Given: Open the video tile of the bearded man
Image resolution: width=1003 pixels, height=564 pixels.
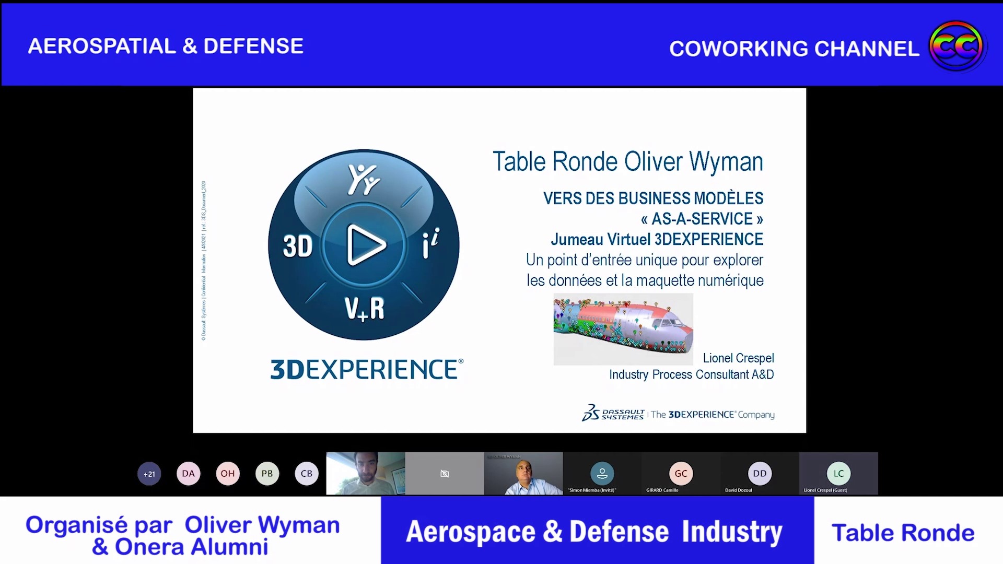Looking at the screenshot, I should coord(366,474).
